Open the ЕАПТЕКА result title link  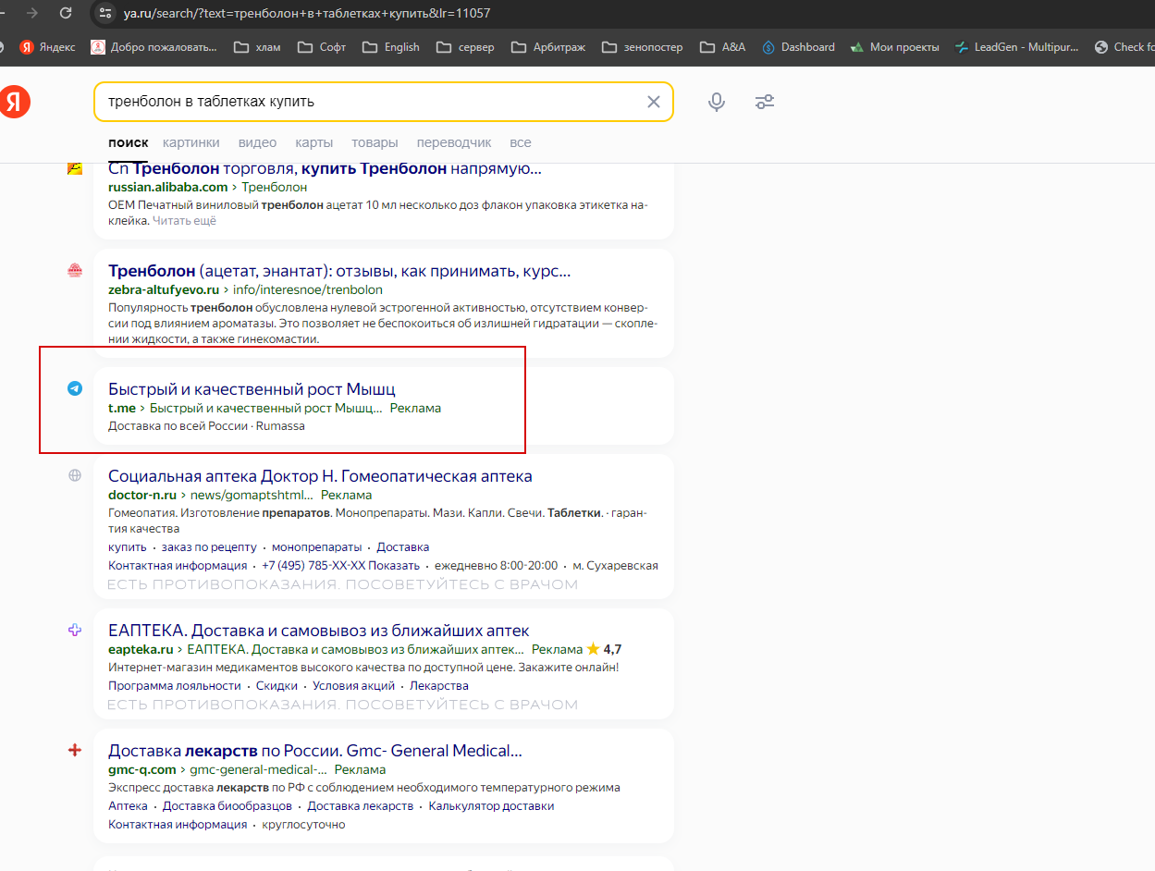pos(318,631)
